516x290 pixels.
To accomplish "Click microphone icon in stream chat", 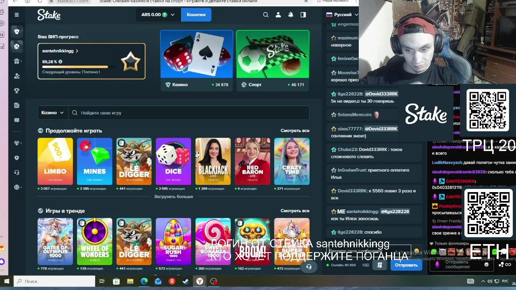I will pyautogui.click(x=437, y=265).
